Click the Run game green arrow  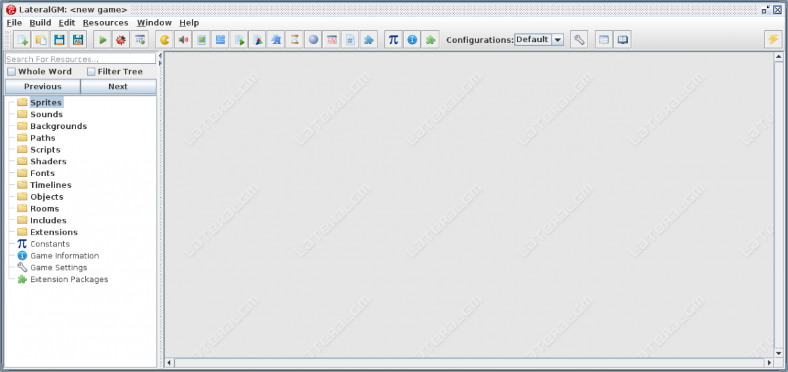(102, 40)
